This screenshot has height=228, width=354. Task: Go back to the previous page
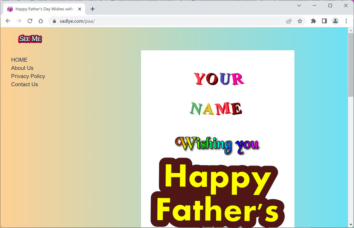point(8,21)
